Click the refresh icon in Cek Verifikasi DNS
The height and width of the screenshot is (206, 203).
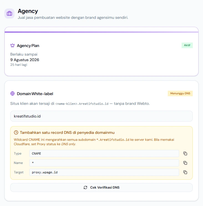point(85,187)
